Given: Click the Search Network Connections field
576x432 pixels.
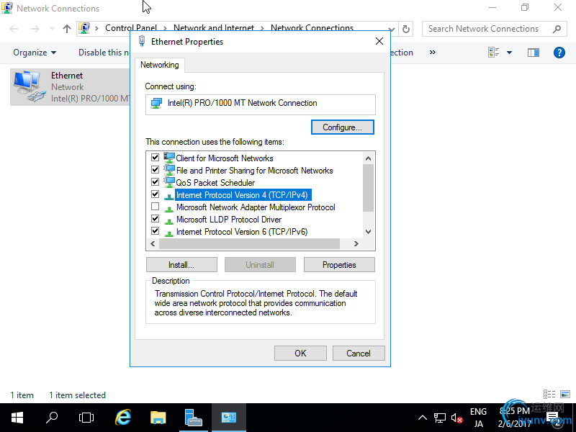Looking at the screenshot, I should point(495,29).
